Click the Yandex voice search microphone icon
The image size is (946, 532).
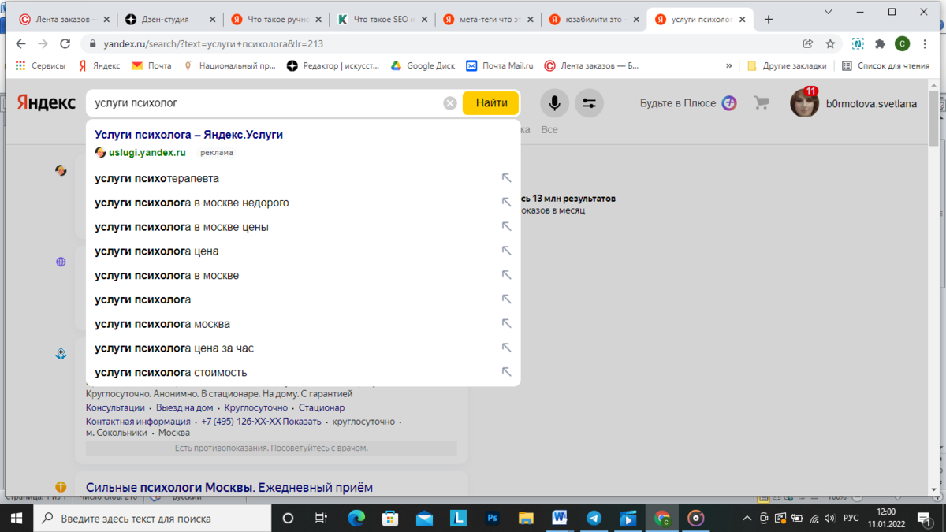(554, 103)
